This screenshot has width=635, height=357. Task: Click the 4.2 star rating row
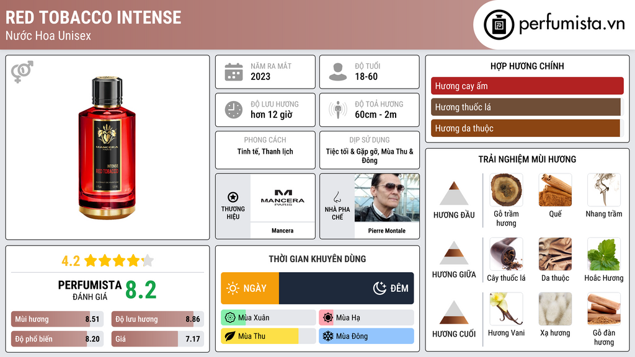click(x=107, y=260)
